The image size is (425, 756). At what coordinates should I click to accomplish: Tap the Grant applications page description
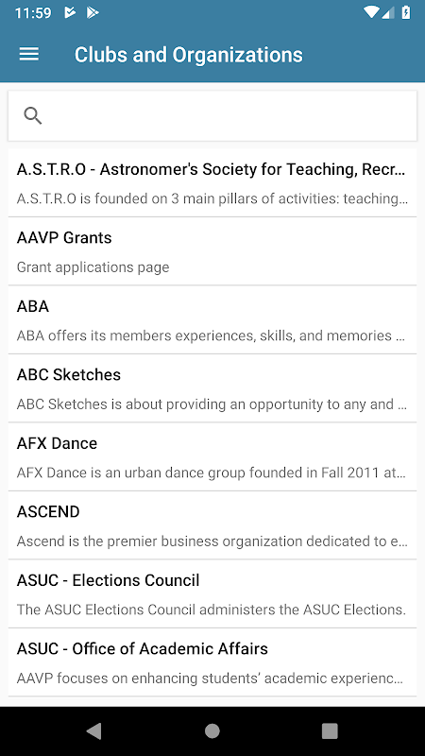pos(93,267)
